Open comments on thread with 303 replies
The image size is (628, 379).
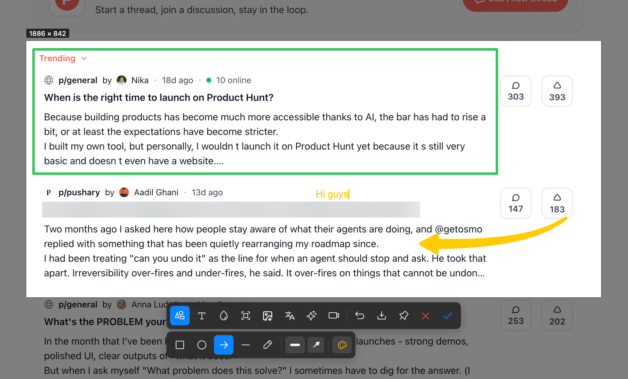(x=516, y=91)
